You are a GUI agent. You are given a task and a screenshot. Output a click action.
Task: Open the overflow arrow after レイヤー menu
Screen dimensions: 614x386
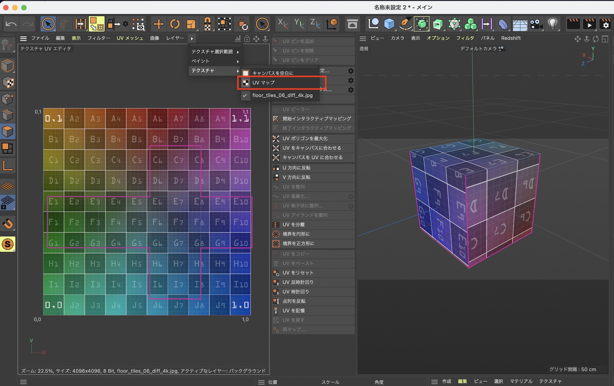[192, 38]
